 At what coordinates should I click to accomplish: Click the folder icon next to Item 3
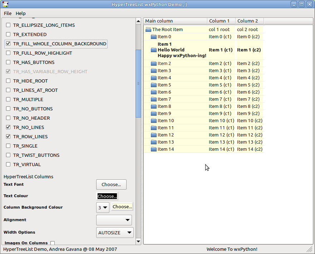[x=154, y=71]
